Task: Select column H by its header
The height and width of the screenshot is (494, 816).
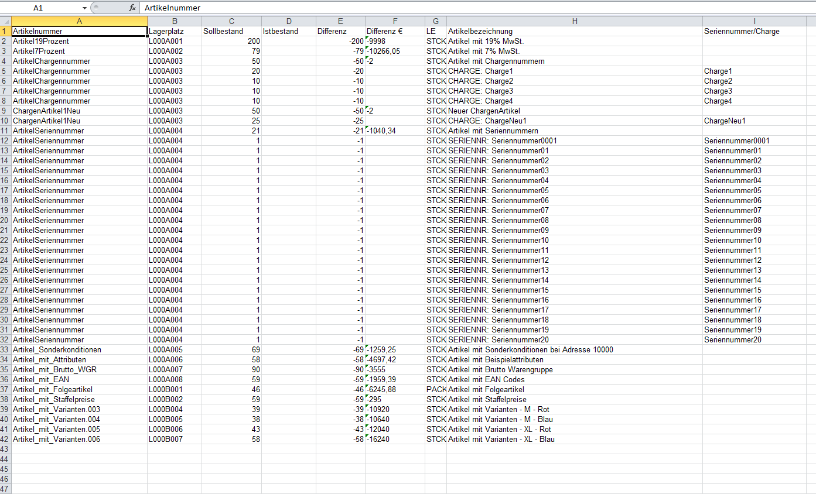Action: point(574,21)
